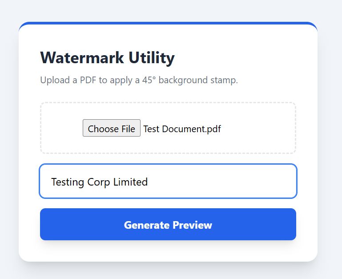Click the upload instructions subtitle text
This screenshot has width=342, height=279.
click(139, 80)
